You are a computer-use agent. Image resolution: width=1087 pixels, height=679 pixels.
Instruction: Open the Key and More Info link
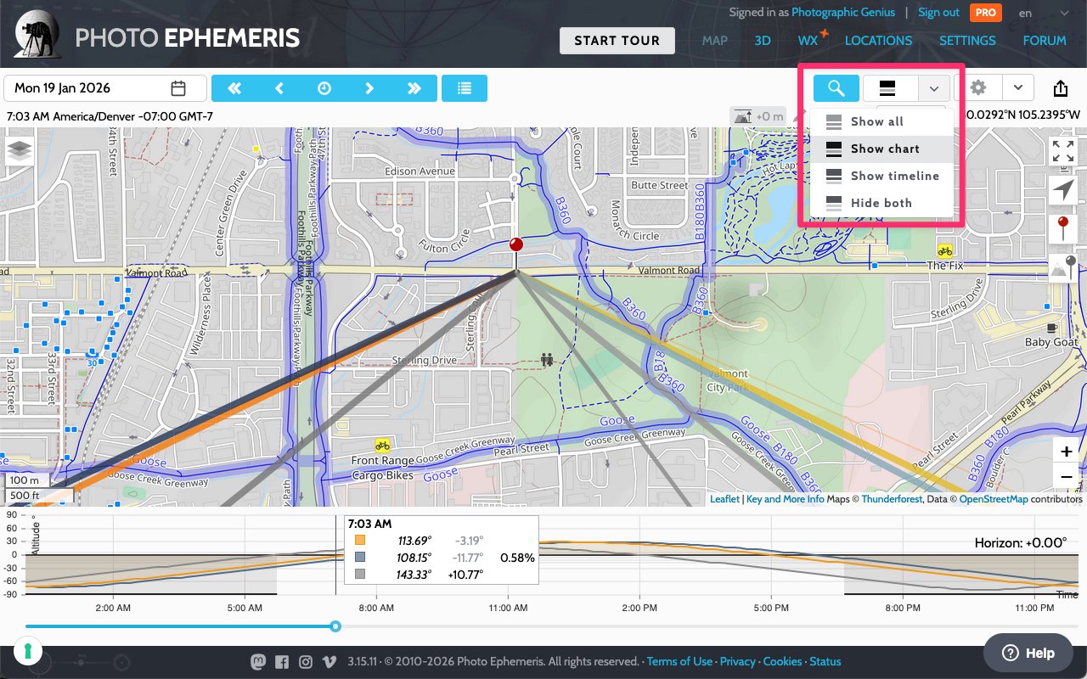(x=785, y=499)
